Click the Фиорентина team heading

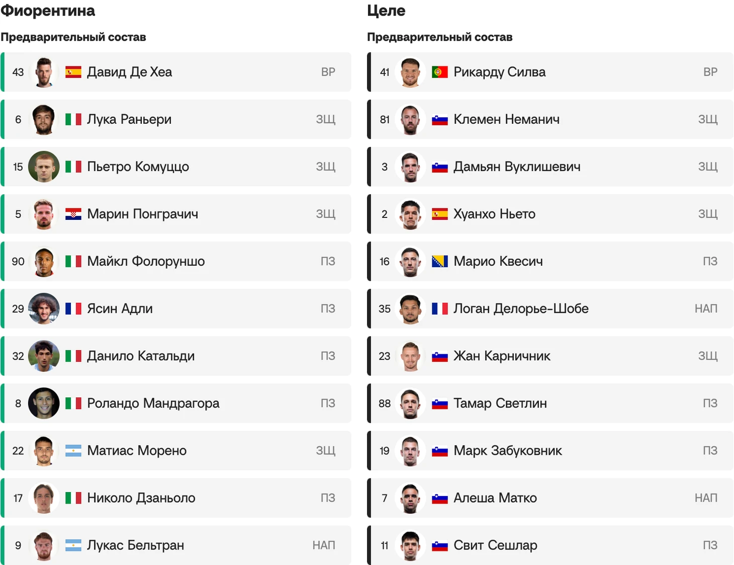(x=48, y=11)
